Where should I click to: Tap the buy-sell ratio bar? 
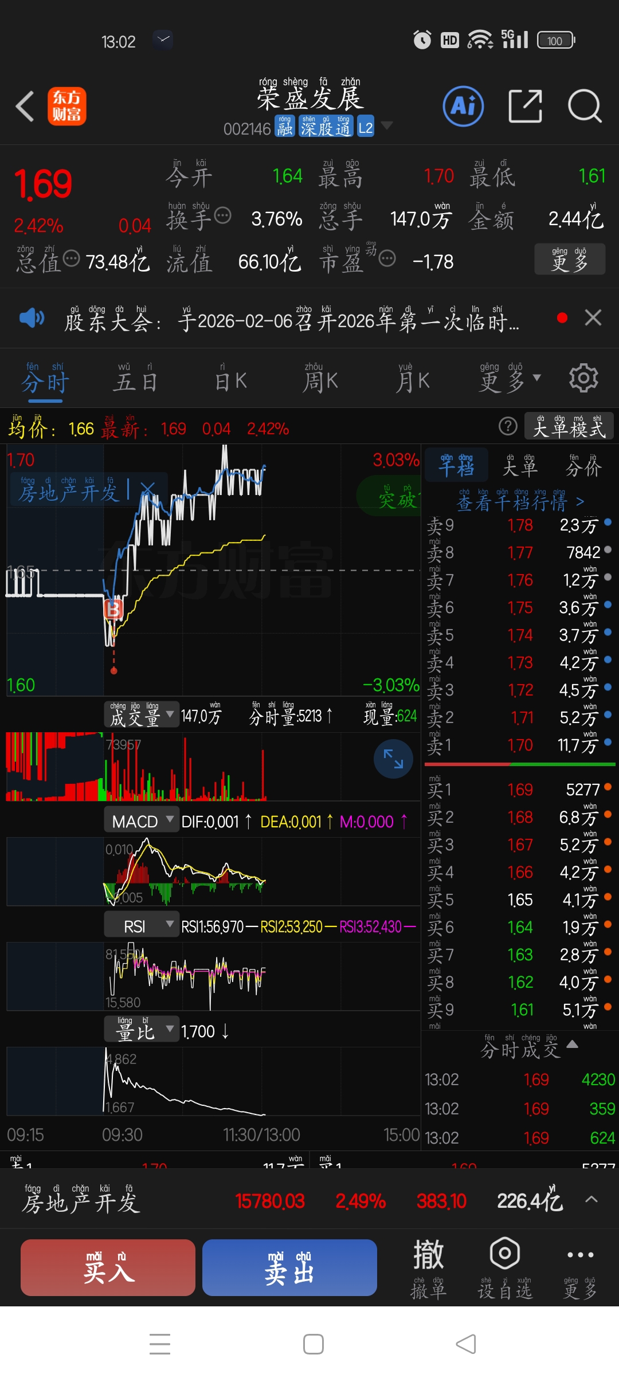coord(520,764)
